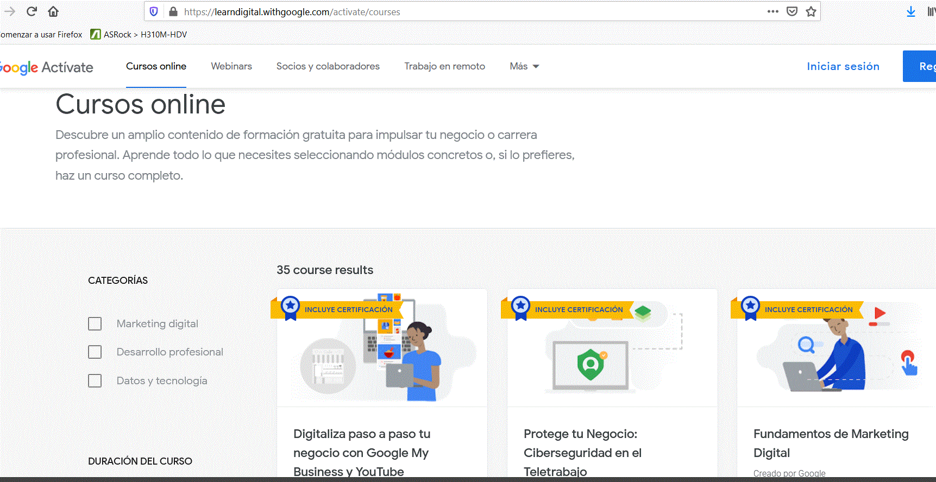Click certification badge on Ciberseguridad card
Image resolution: width=936 pixels, height=482 pixels.
568,309
